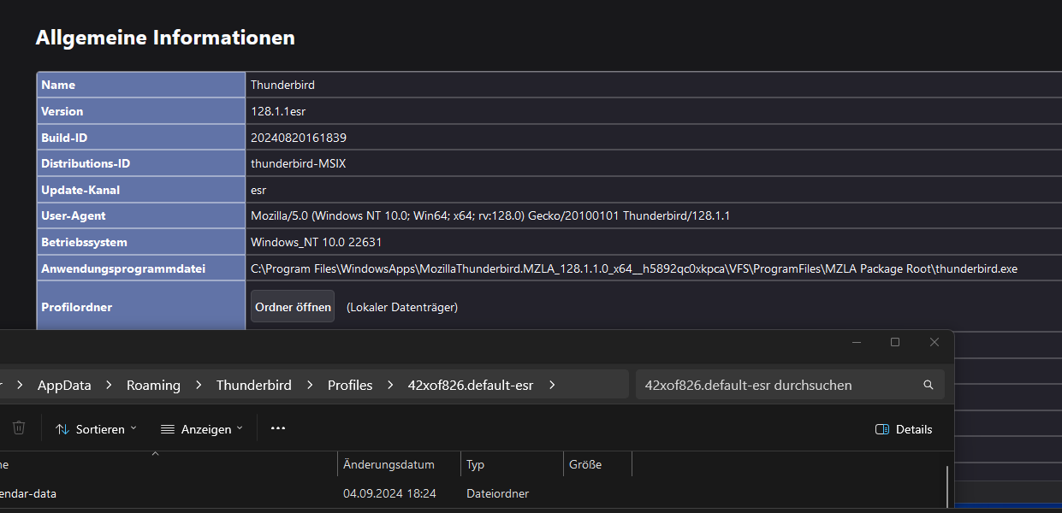The width and height of the screenshot is (1062, 513).
Task: Minimize the Explorer window
Action: (856, 342)
